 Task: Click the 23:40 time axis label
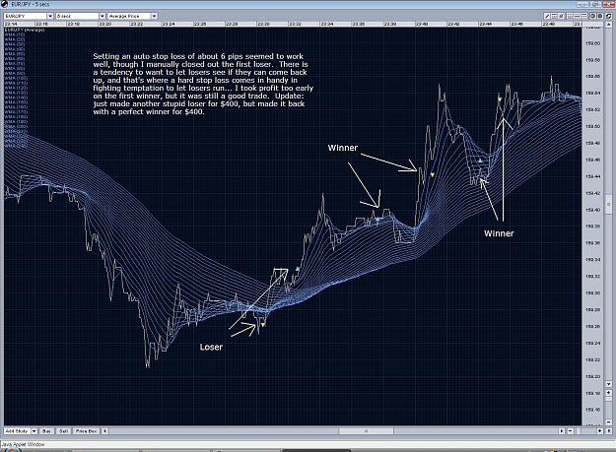422,24
